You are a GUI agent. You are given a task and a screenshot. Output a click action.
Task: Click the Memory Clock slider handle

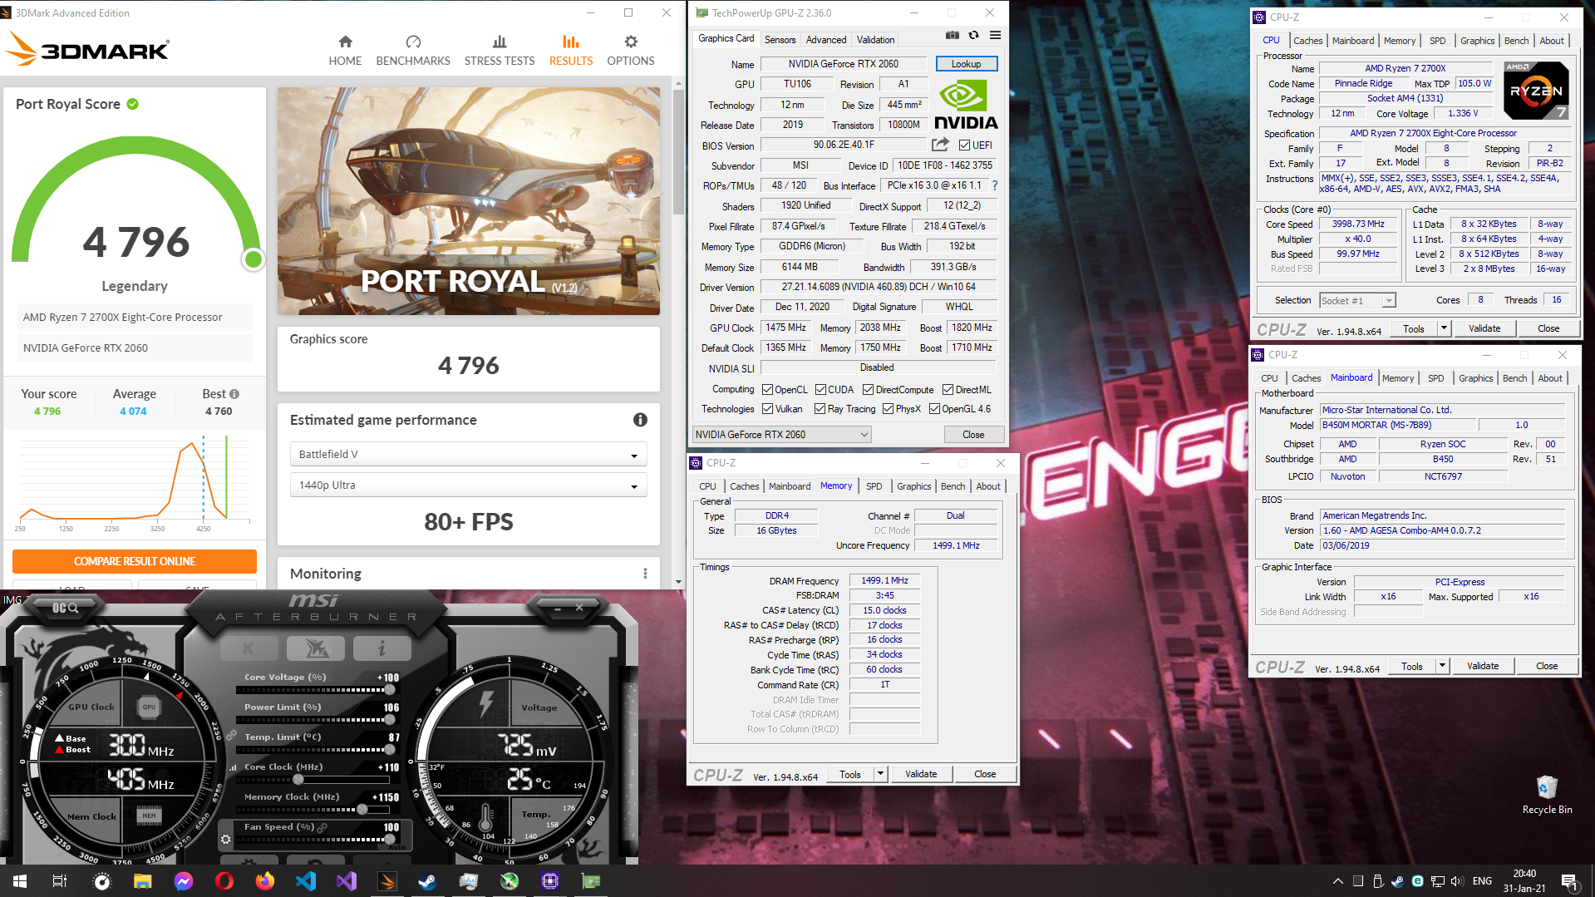pos(362,810)
